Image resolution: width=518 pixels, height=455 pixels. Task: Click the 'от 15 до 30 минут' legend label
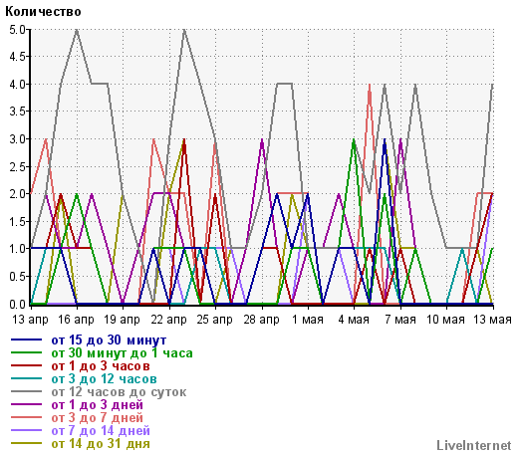pyautogui.click(x=109, y=341)
